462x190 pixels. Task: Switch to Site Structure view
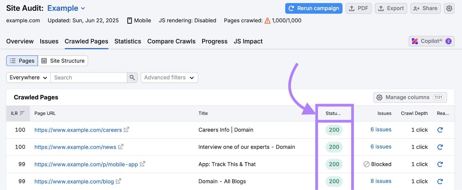click(x=63, y=61)
